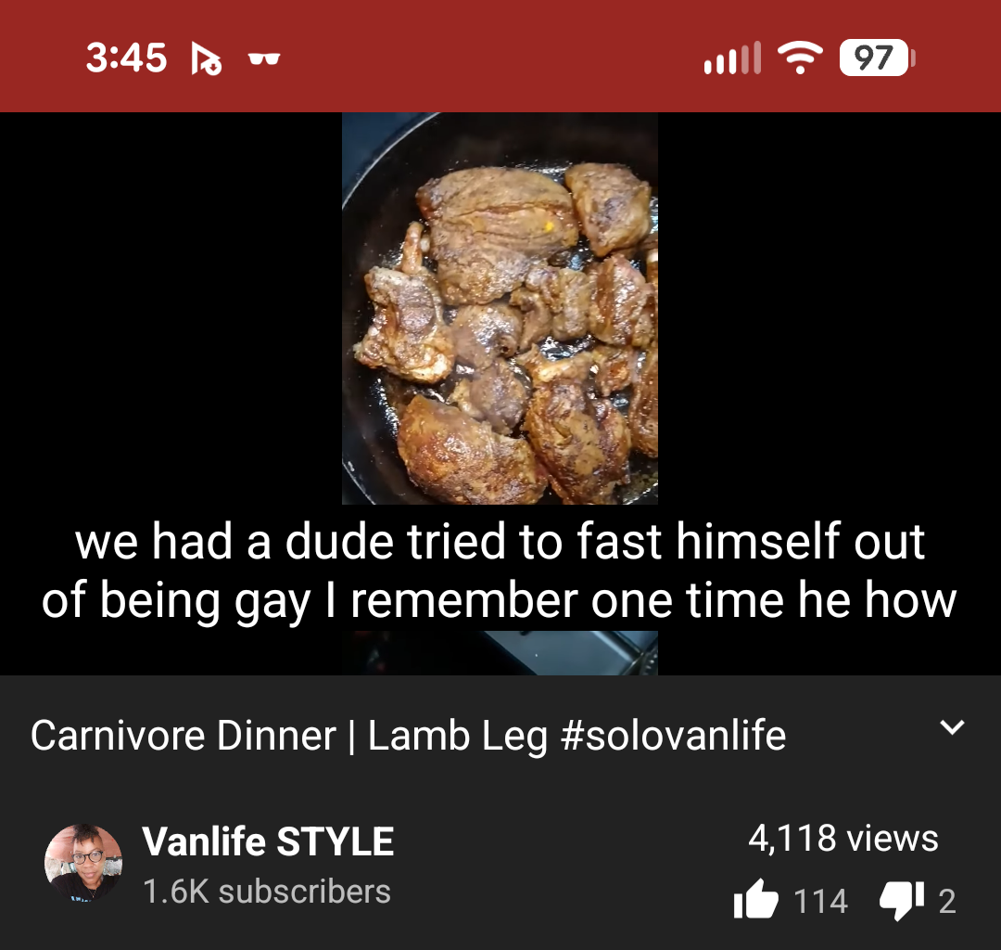1001x950 pixels.
Task: Tap the play-download status bar icon
Action: [x=206, y=58]
